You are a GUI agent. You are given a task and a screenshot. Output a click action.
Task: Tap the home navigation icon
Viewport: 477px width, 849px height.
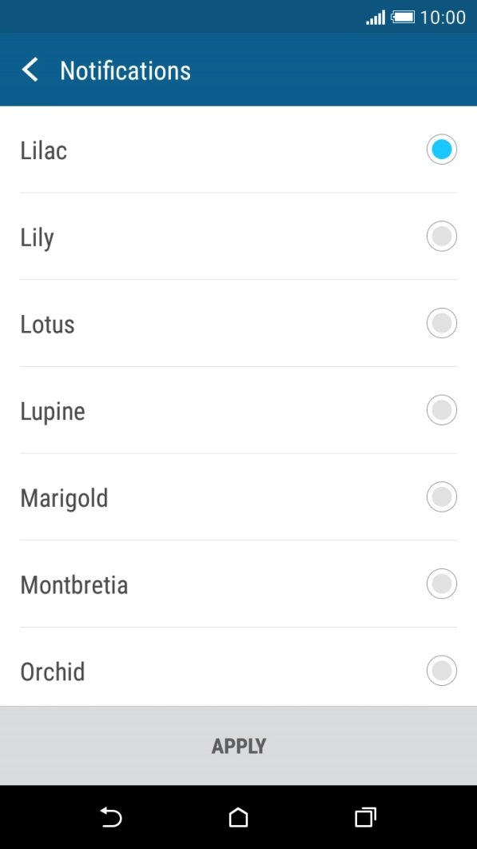point(238,818)
